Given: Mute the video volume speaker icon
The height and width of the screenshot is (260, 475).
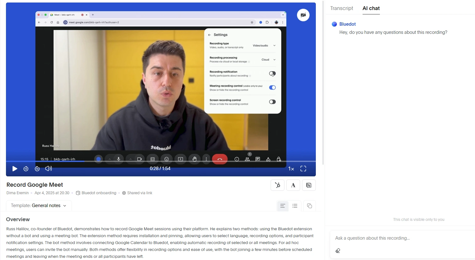Looking at the screenshot, I should 48,169.
